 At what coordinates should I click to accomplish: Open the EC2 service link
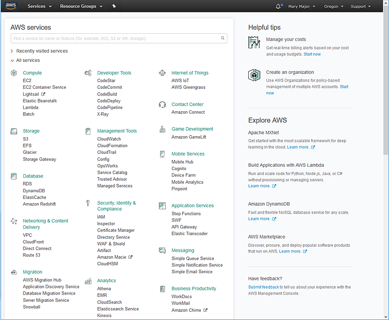27,81
